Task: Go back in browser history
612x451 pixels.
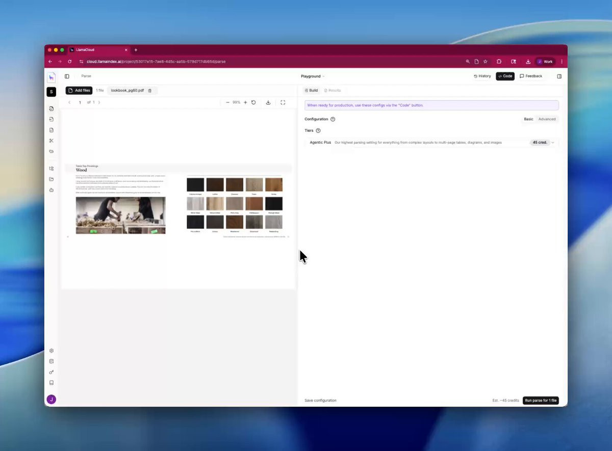Action: tap(50, 62)
